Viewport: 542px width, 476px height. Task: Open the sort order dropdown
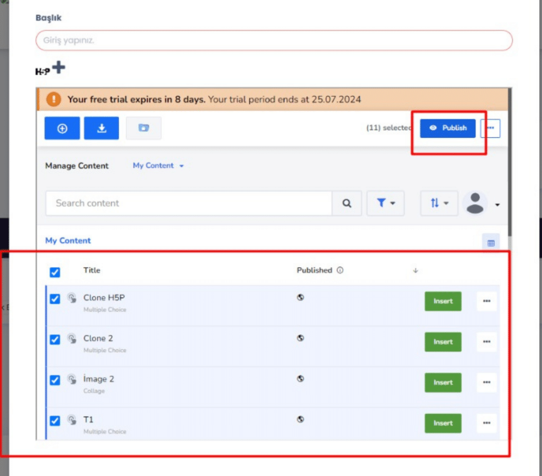[439, 204]
